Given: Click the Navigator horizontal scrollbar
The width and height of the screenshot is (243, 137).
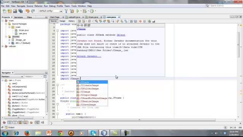Looking at the screenshot, I should (x=19, y=118).
